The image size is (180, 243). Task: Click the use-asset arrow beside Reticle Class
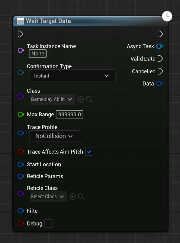click(x=72, y=197)
